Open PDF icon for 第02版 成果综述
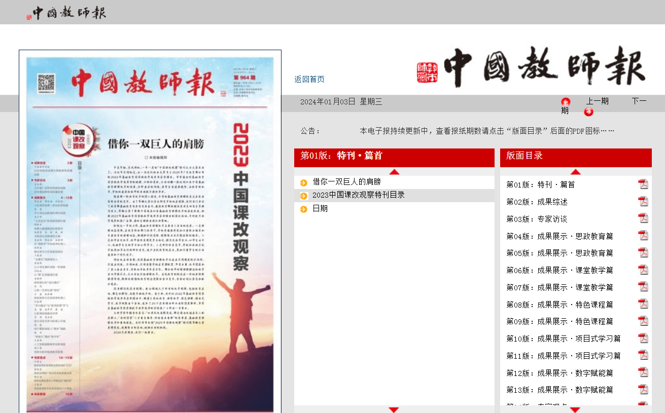The height and width of the screenshot is (413, 665). click(643, 202)
